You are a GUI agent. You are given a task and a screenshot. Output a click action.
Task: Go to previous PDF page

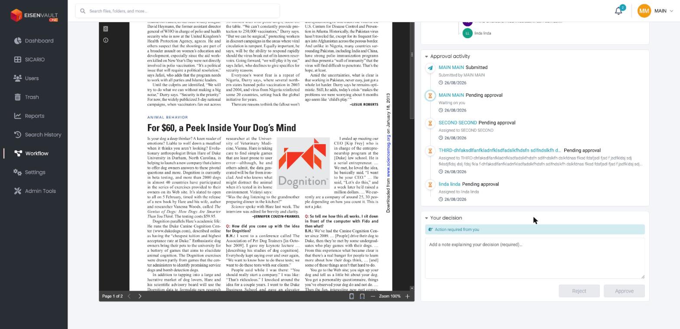(129, 296)
